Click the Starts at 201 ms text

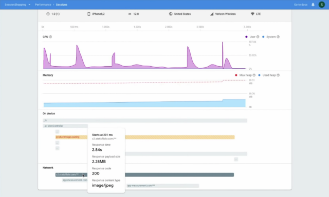(102, 135)
